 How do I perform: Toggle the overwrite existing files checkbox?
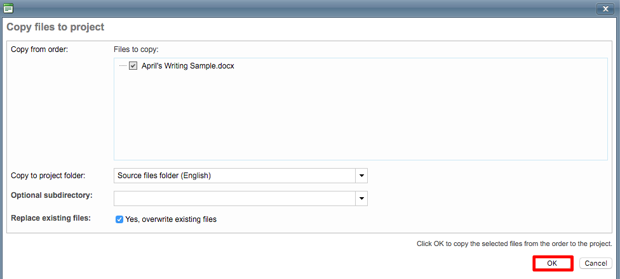(x=119, y=219)
